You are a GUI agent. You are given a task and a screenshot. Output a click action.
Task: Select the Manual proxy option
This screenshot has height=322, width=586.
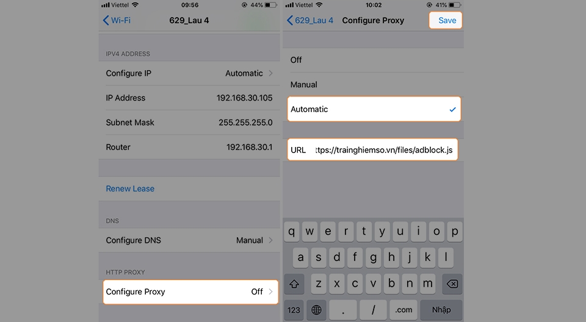pyautogui.click(x=373, y=85)
